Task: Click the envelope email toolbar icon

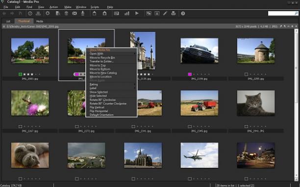Action: point(75,13)
